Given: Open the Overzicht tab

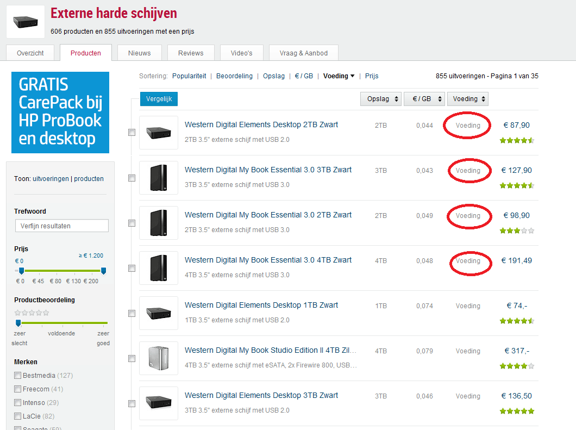Looking at the screenshot, I should pos(30,53).
